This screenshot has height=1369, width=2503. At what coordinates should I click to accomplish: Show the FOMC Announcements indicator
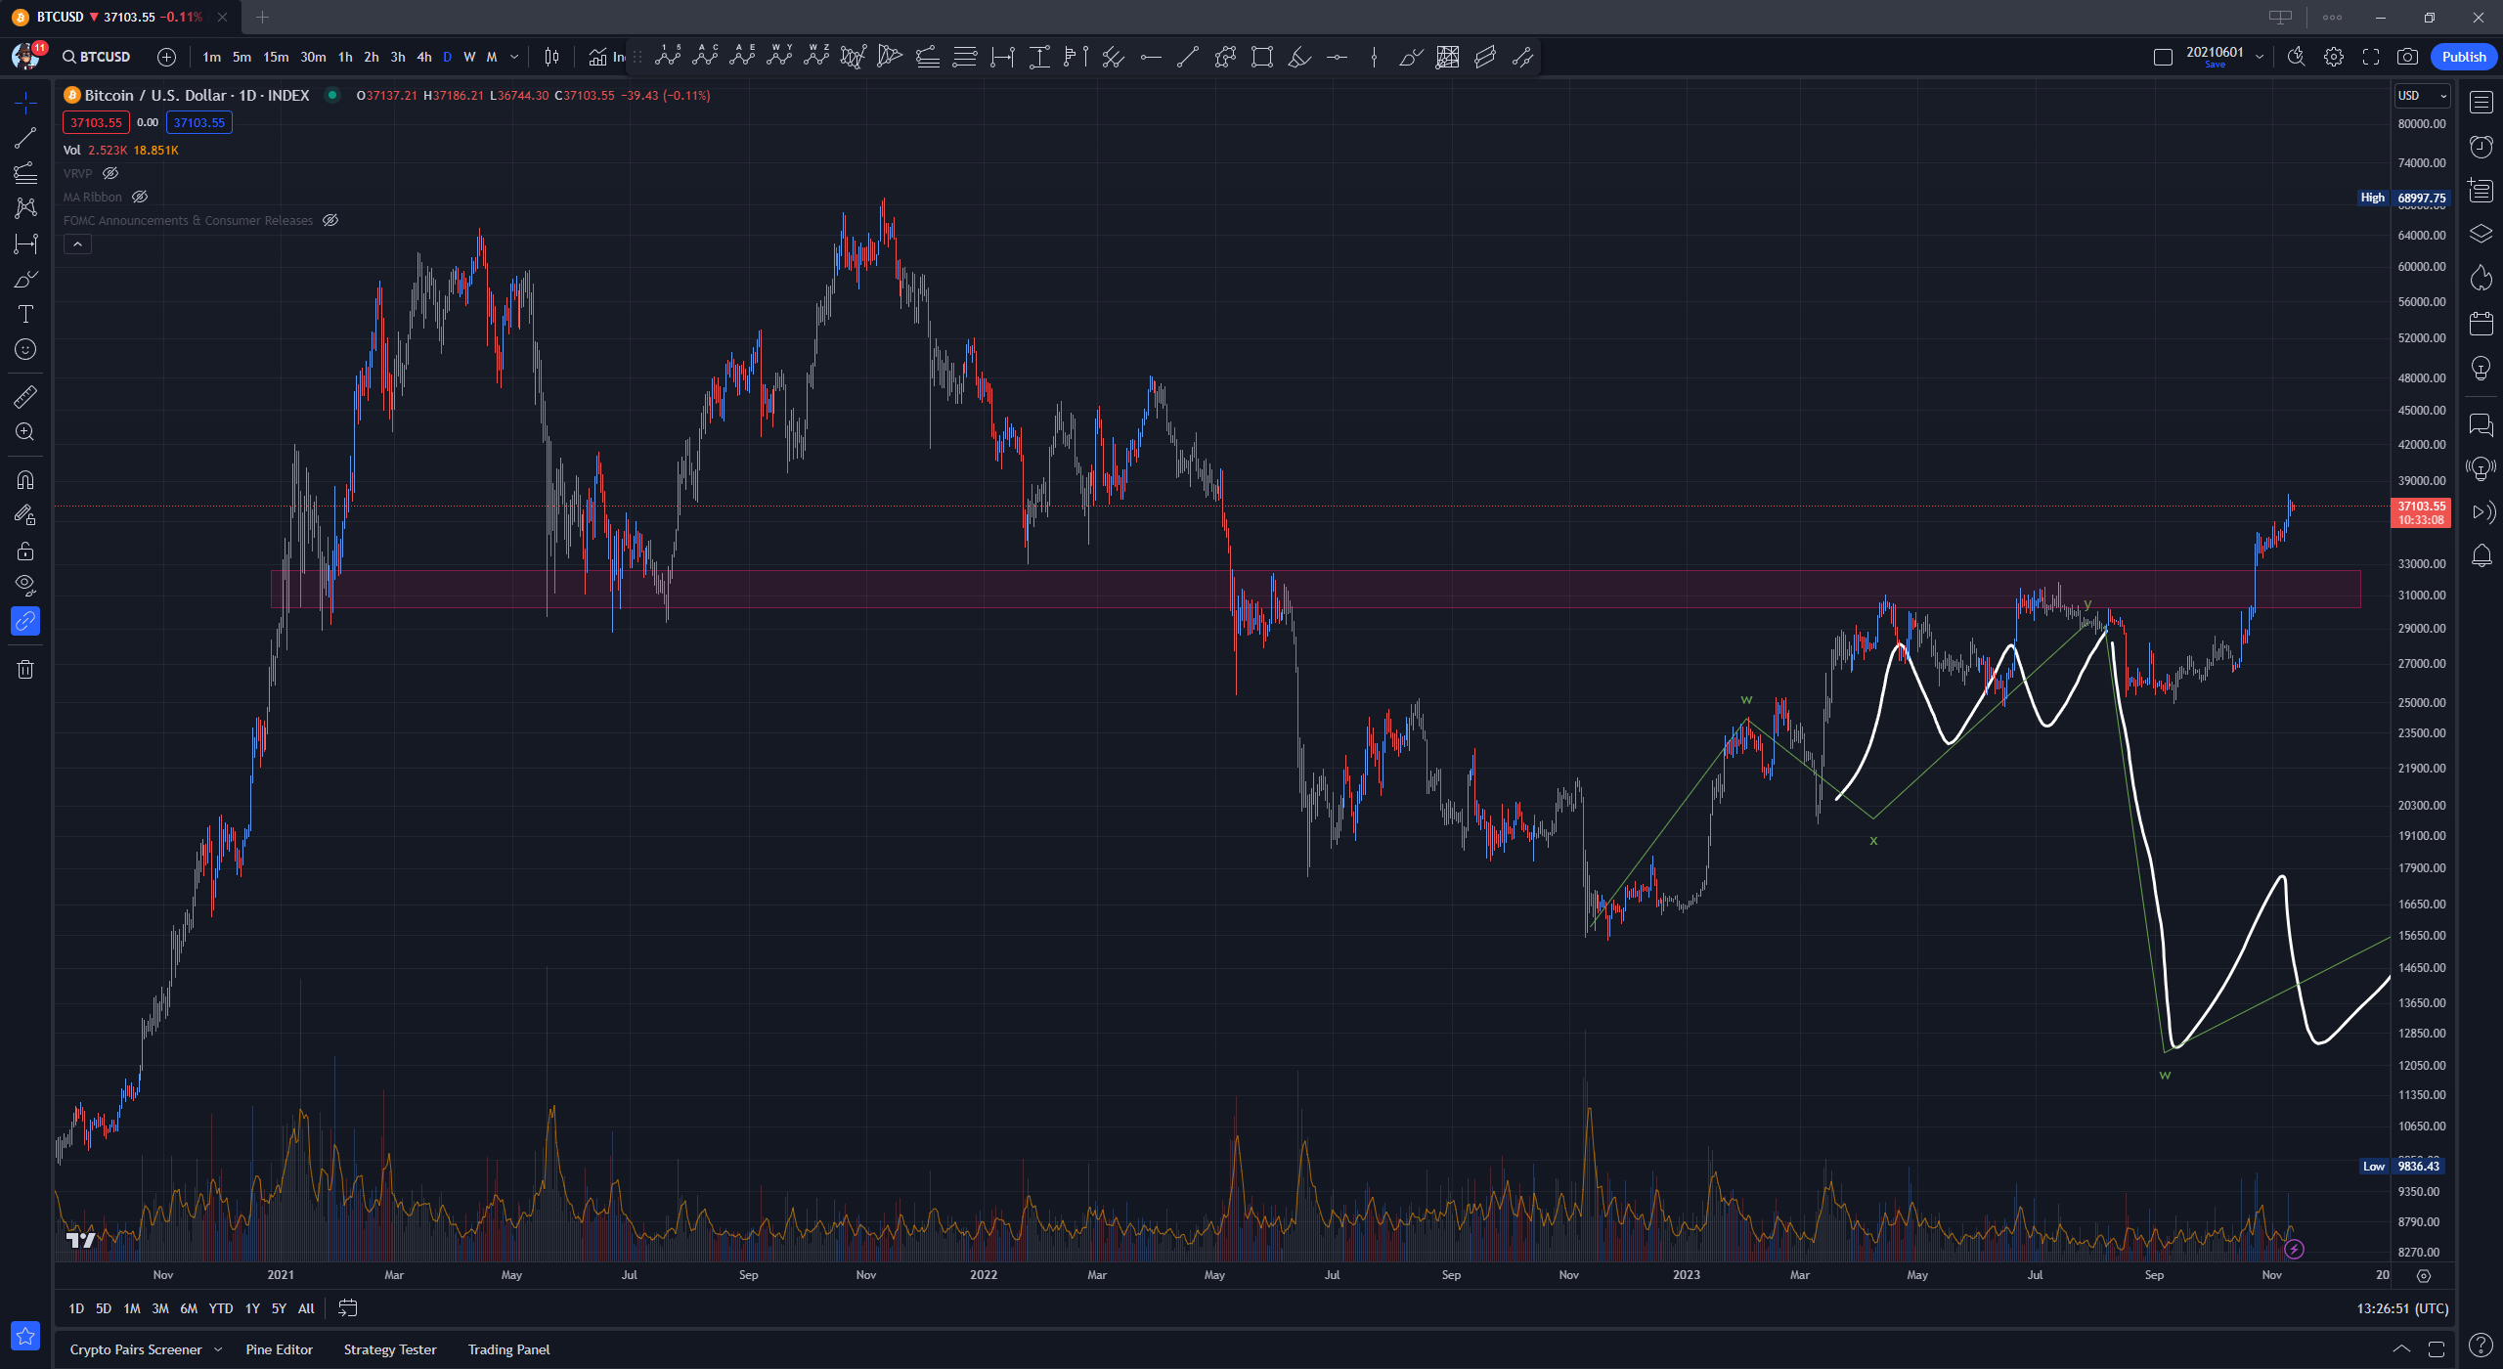[330, 220]
